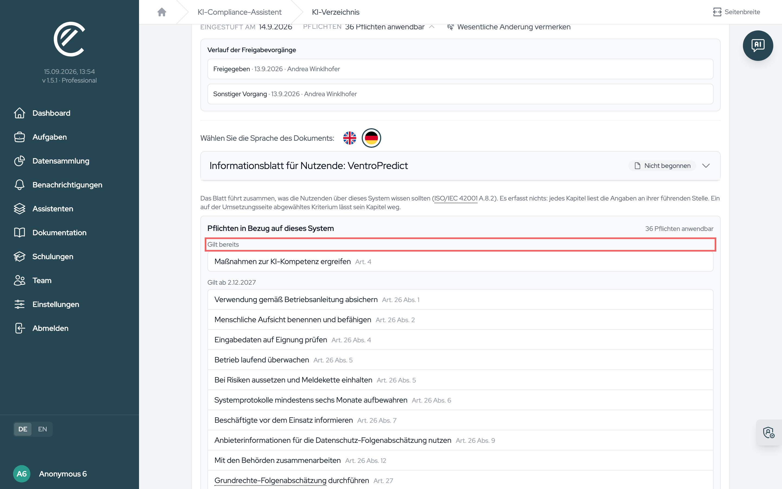The height and width of the screenshot is (489, 782).
Task: Click the Schulungen graduation cap icon
Action: pyautogui.click(x=19, y=256)
